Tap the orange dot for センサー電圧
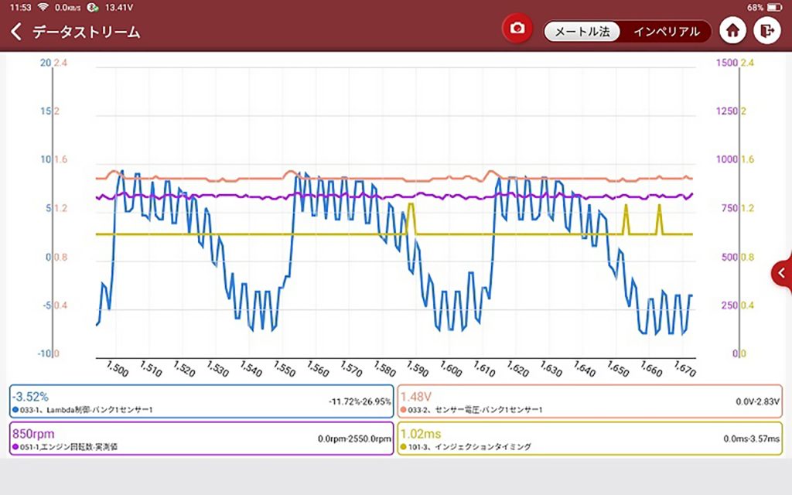This screenshot has height=495, width=792. coord(403,410)
